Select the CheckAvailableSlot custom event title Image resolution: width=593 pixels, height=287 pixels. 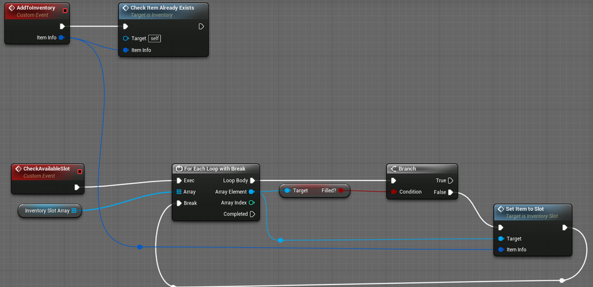[x=47, y=168]
